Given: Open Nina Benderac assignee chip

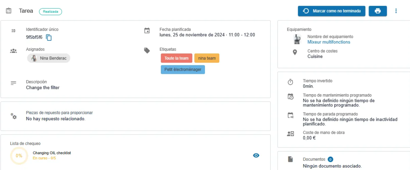Looking at the screenshot, I should pyautogui.click(x=49, y=58).
